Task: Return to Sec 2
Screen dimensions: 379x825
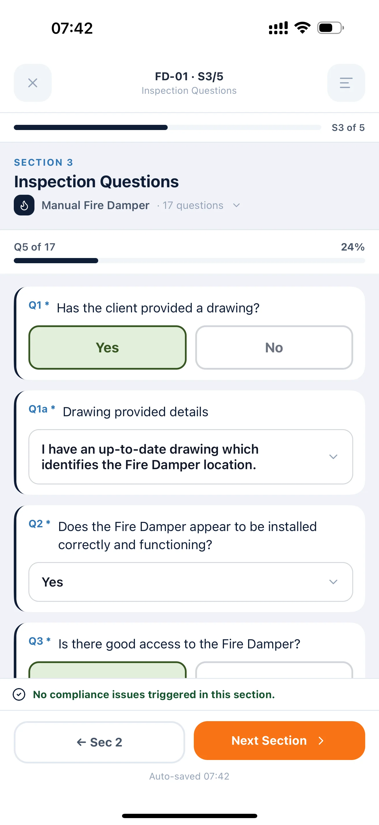Action: click(99, 742)
